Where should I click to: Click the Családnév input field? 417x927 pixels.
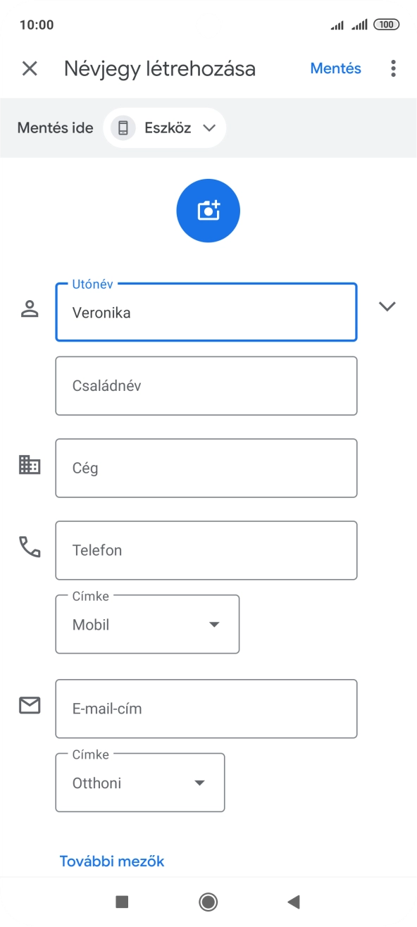click(206, 385)
